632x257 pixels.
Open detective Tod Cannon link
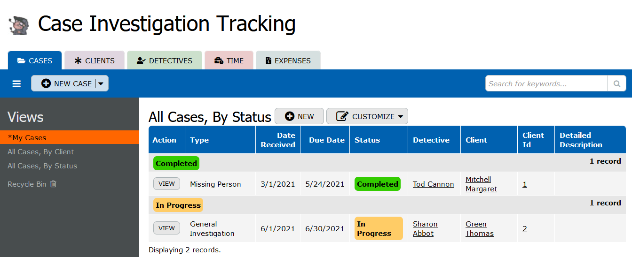[x=433, y=184]
